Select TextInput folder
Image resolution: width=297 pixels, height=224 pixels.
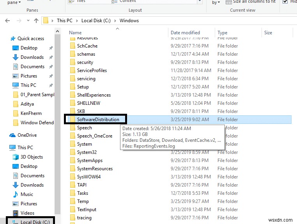(x=87, y=210)
